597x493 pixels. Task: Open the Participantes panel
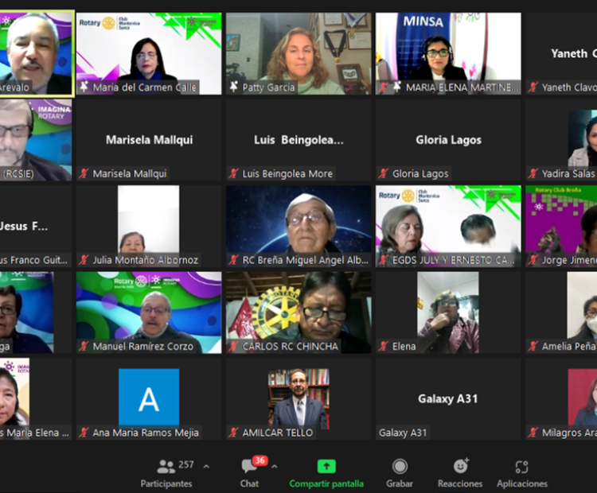coord(166,472)
